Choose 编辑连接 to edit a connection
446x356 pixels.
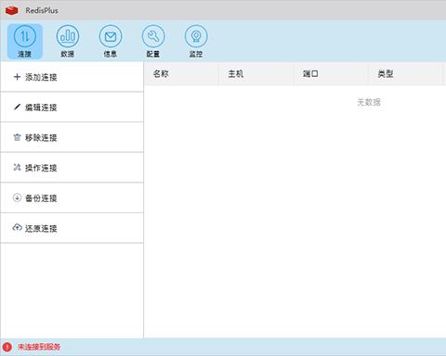pyautogui.click(x=72, y=108)
